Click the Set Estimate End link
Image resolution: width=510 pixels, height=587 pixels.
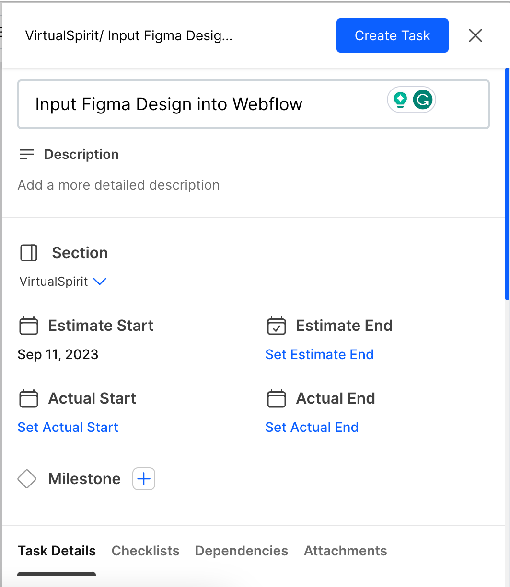click(319, 355)
